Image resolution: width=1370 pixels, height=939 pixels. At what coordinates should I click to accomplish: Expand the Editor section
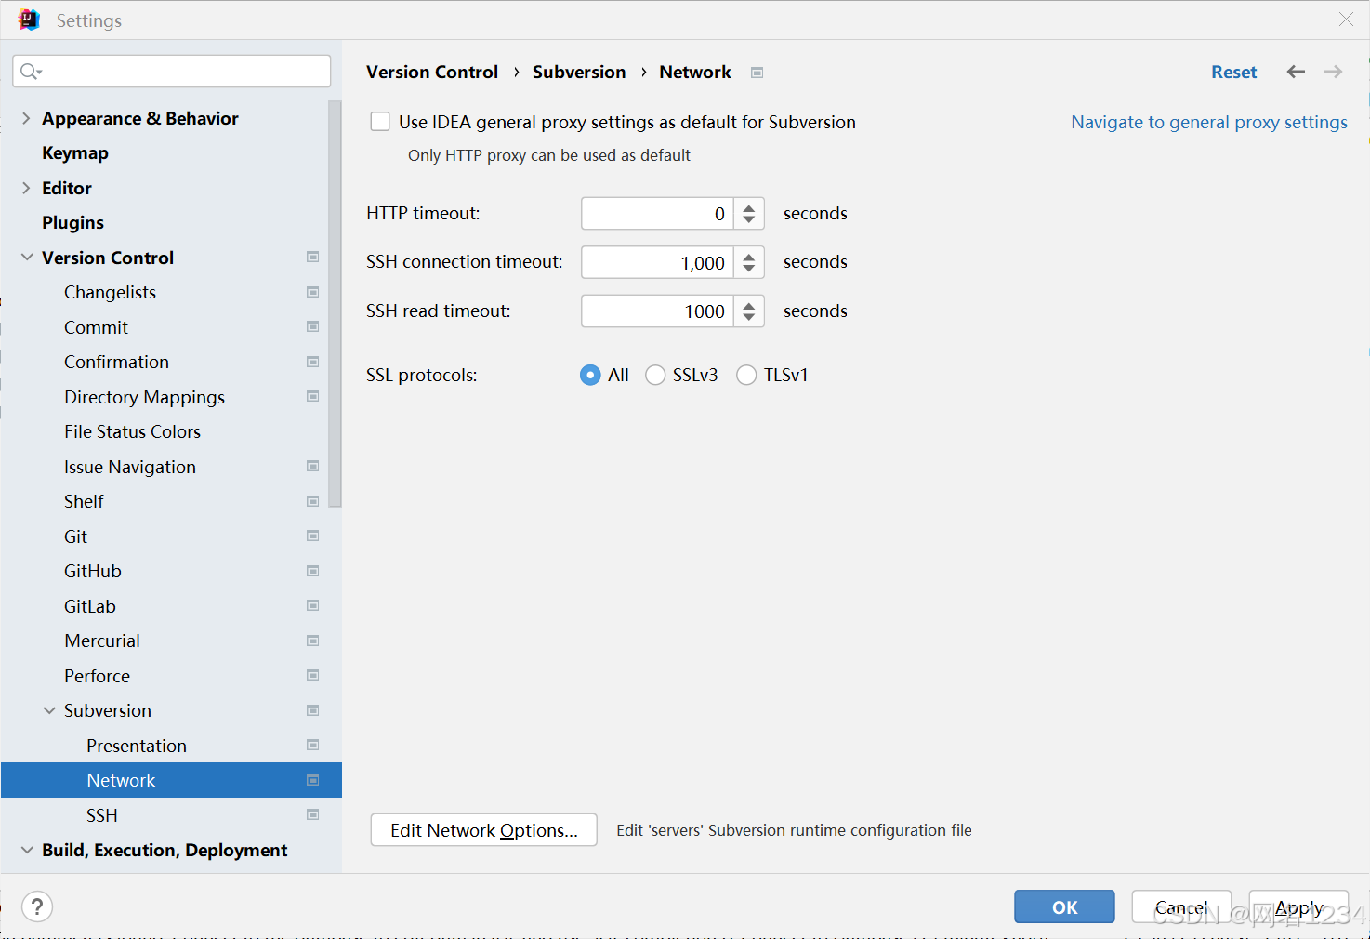[x=26, y=188]
